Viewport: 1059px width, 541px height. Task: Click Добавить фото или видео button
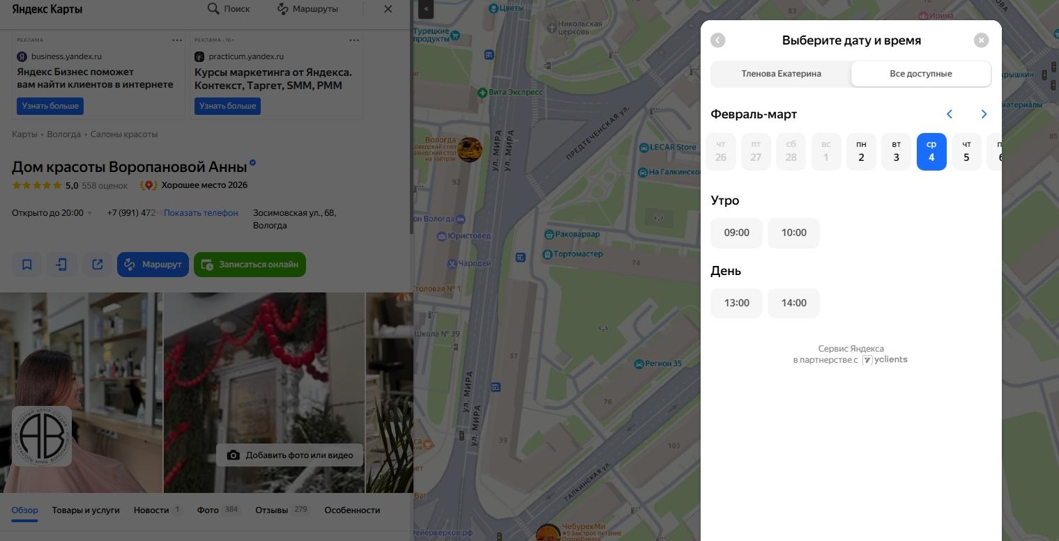click(290, 455)
